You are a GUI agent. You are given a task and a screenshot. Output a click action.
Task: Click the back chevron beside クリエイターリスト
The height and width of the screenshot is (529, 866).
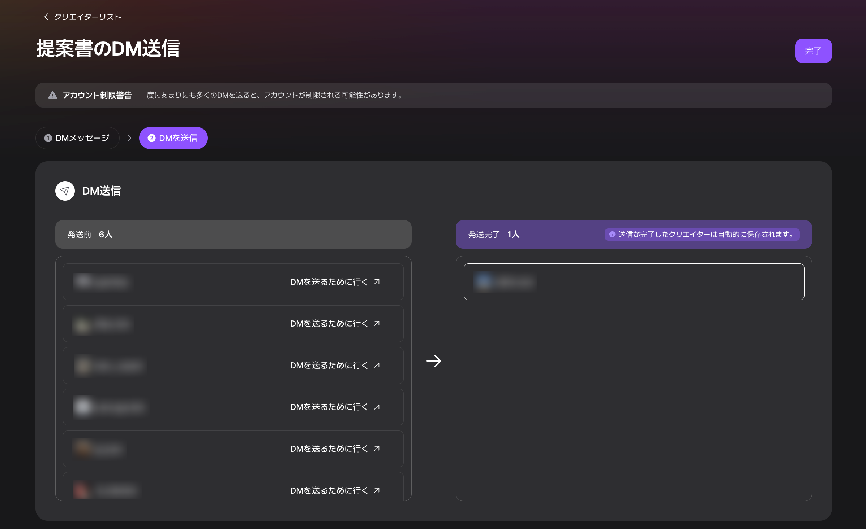pyautogui.click(x=46, y=17)
